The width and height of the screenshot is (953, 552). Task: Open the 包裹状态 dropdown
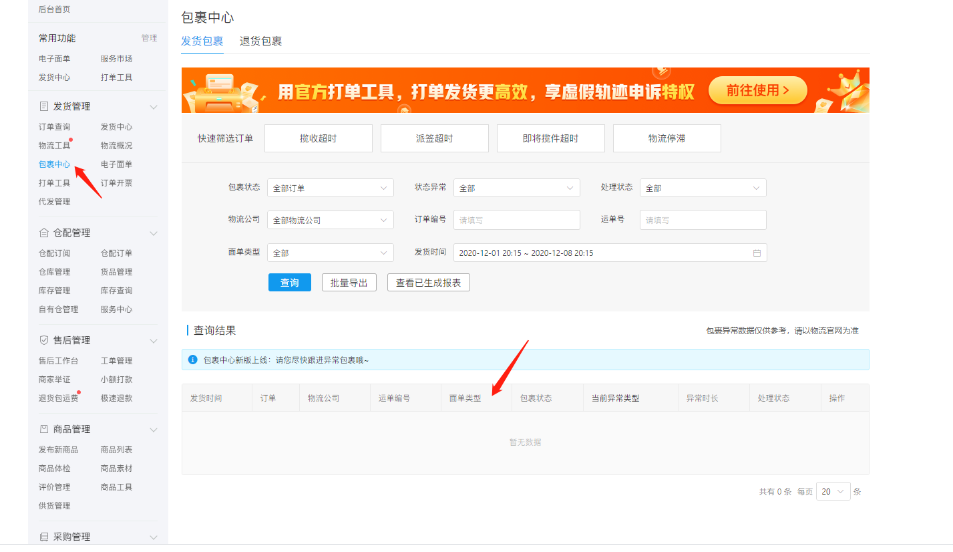(331, 188)
